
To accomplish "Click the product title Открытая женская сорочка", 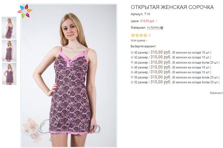I will pos(172,7).
